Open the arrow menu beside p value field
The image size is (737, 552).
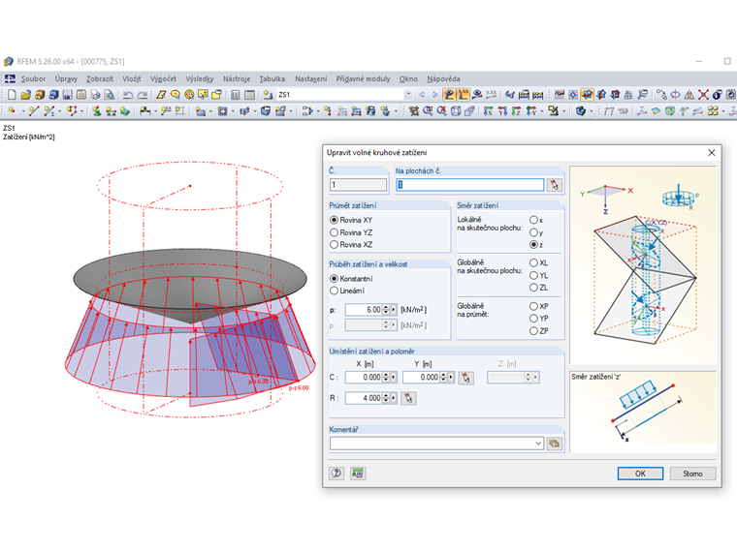(394, 310)
